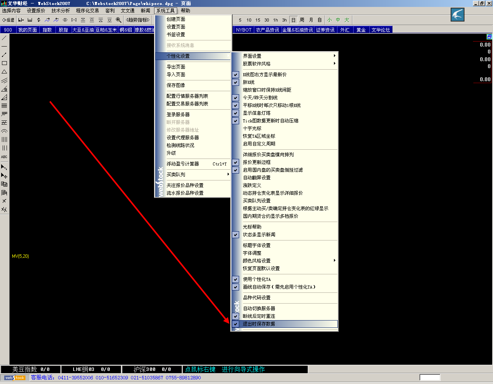The height and width of the screenshot is (384, 493).
Task: Switch to the 我的页面 tab
Action: click(28, 30)
